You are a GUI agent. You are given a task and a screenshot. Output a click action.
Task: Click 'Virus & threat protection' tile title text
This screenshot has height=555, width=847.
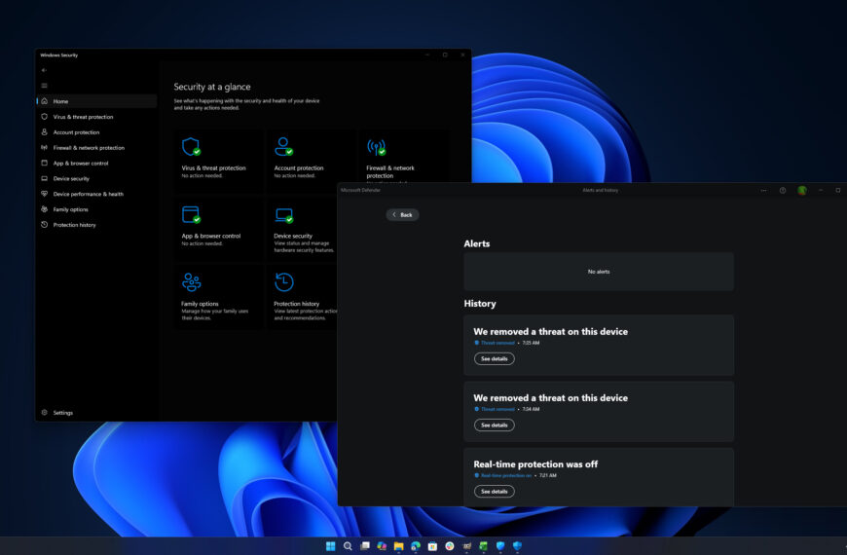tap(213, 168)
